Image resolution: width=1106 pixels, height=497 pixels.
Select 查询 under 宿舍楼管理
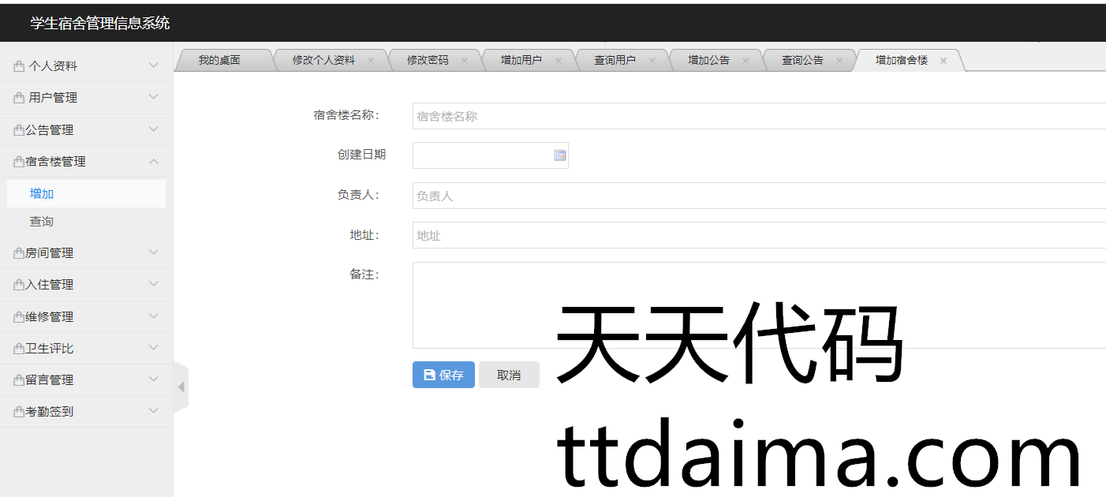(x=42, y=222)
